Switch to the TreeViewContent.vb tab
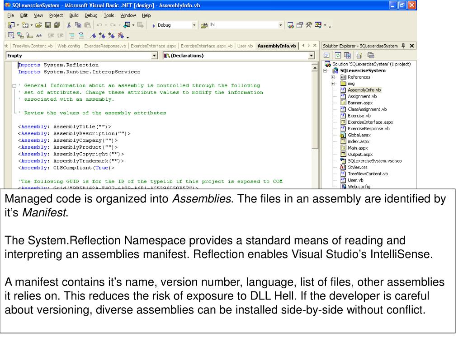Screen dimensions: 463x347 point(33,46)
